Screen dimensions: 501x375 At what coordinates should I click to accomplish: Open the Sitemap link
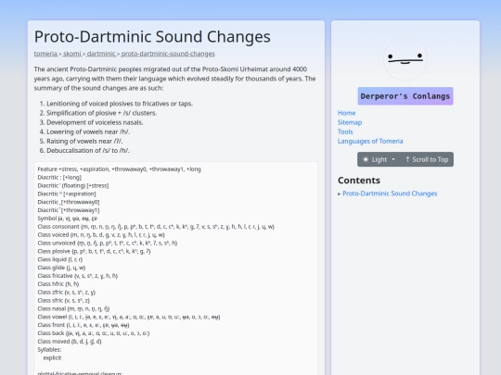coord(350,122)
